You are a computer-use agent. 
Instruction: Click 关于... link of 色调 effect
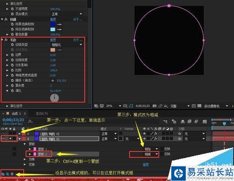click(x=77, y=20)
